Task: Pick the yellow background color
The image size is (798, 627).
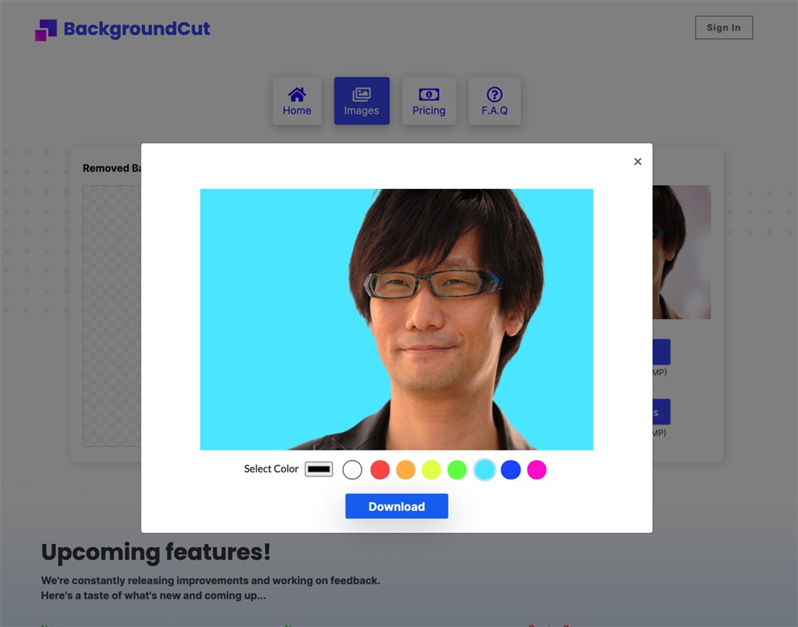Action: pos(432,469)
